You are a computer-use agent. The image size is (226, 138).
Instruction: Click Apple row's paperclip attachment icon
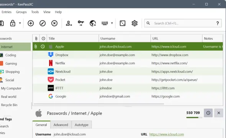(x=36, y=47)
